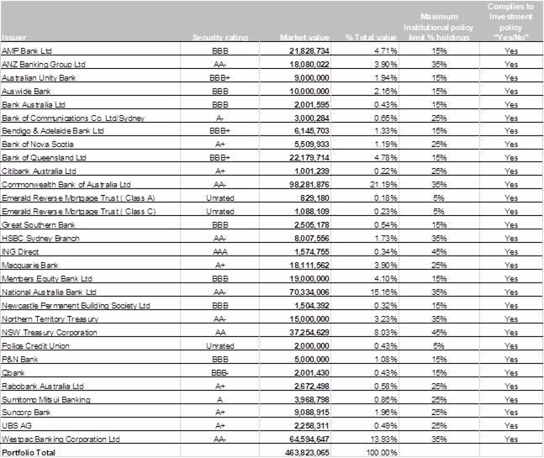
Task: Select Australian Unity Bank issuer cell
Action: [39, 77]
